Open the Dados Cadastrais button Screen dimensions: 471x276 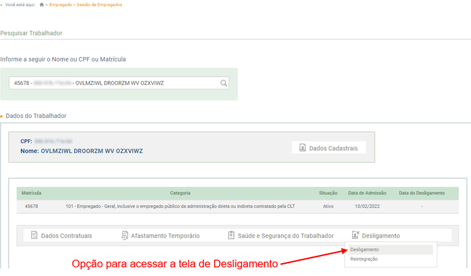[329, 147]
